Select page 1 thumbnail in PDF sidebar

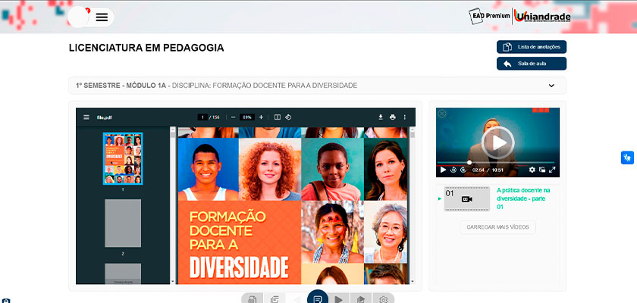click(x=122, y=158)
